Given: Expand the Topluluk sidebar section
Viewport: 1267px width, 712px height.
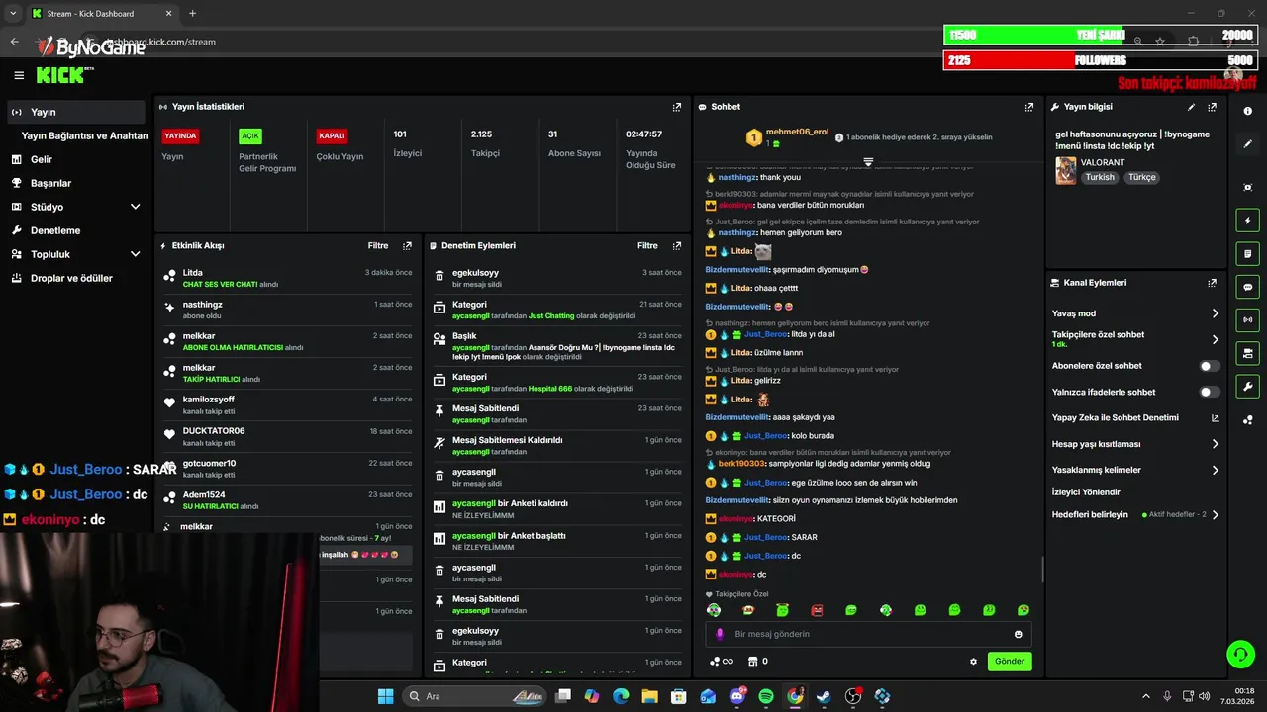Looking at the screenshot, I should (x=136, y=254).
